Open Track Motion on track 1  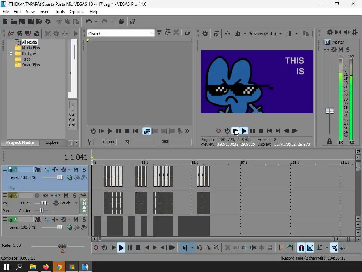[47, 170]
